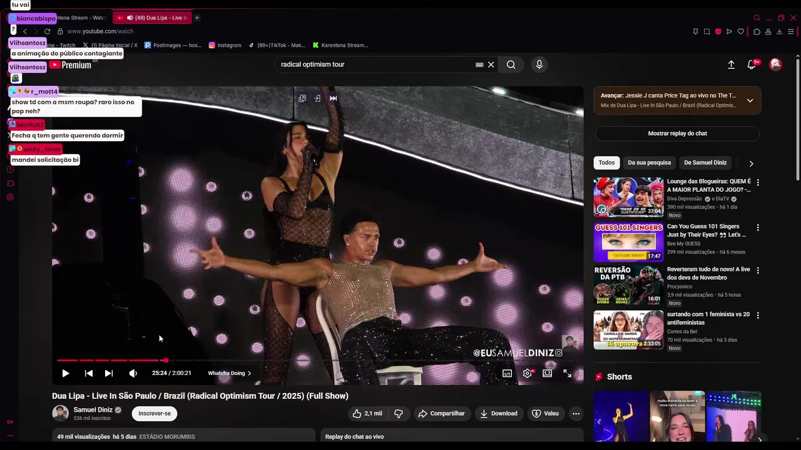Dislike the video

click(398, 413)
